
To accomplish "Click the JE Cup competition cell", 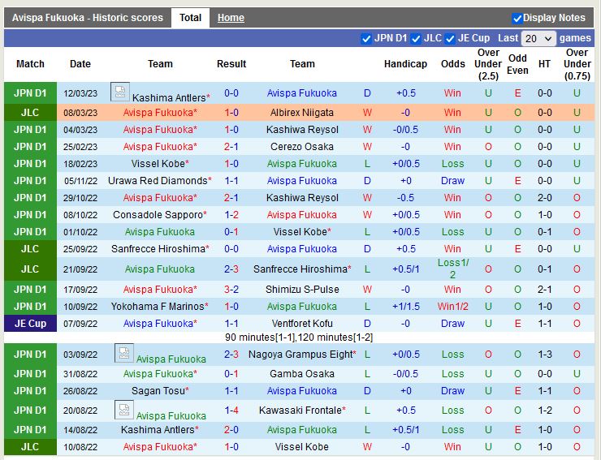I will click(x=30, y=324).
